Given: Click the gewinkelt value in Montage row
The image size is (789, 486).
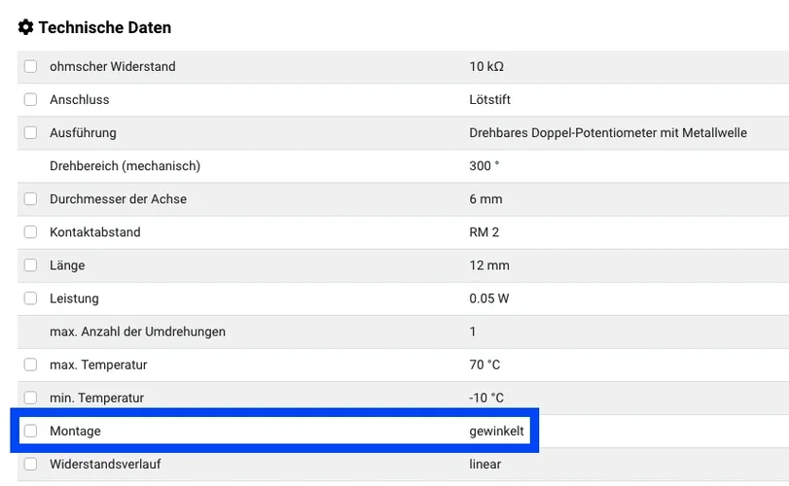Looking at the screenshot, I should [x=497, y=431].
